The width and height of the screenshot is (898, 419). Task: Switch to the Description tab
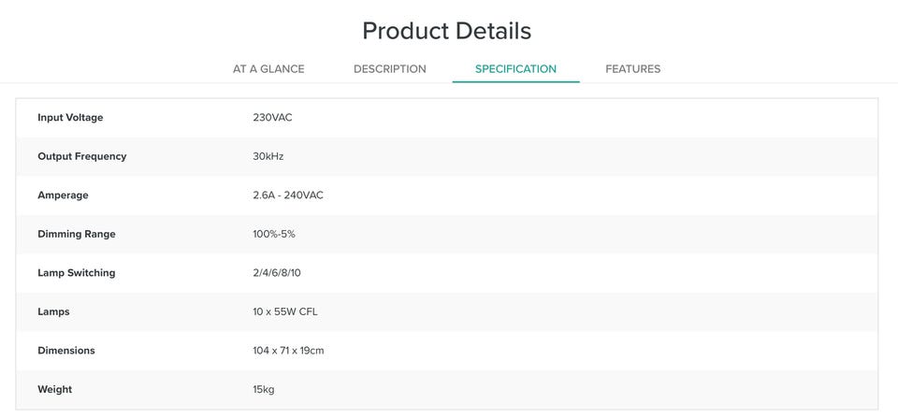(x=389, y=69)
